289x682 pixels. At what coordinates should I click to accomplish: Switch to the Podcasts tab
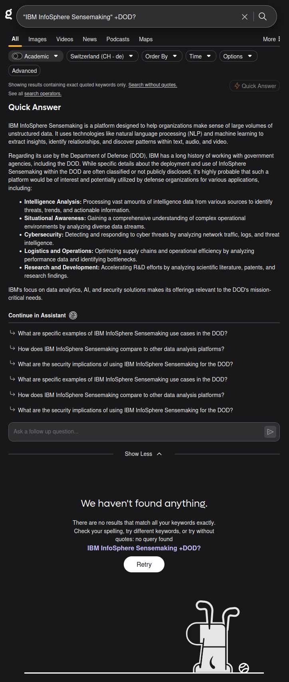[x=118, y=39]
